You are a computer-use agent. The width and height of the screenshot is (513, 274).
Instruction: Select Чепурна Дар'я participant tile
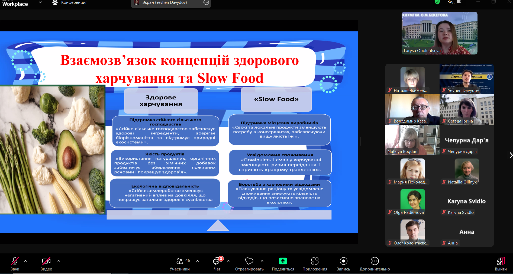pos(467,140)
